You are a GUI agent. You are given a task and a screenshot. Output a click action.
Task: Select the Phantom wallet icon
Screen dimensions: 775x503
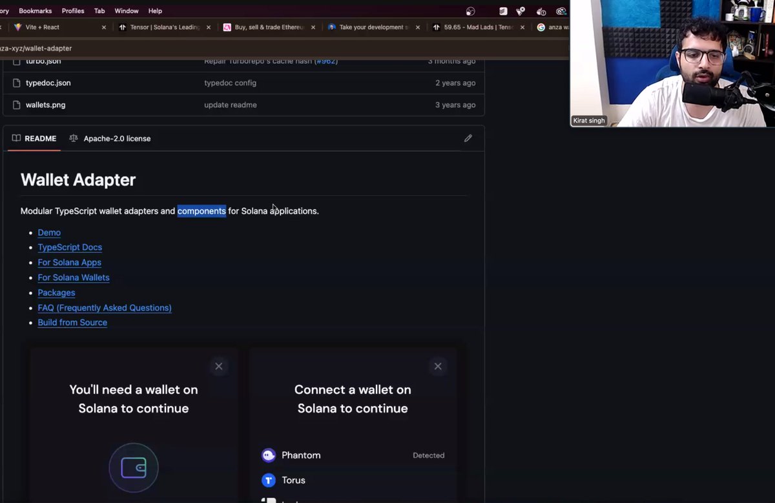(269, 455)
